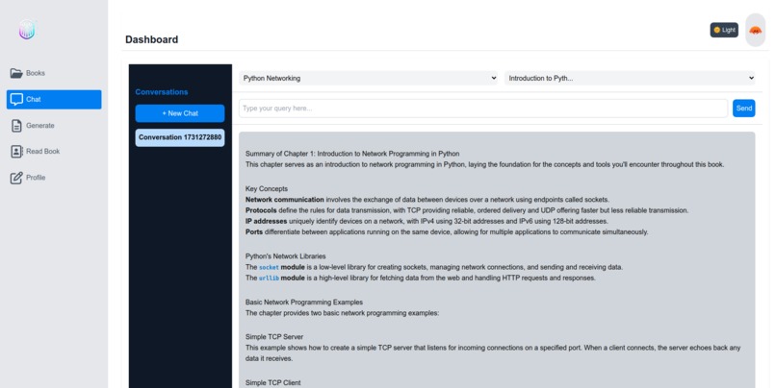Open Read Book from sidebar
Screen dimensions: 776x388
tap(54, 152)
